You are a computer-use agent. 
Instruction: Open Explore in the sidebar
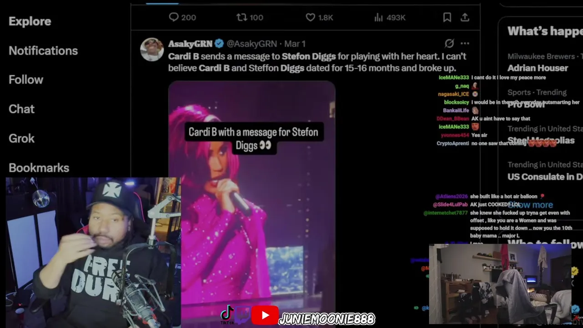[x=30, y=21]
